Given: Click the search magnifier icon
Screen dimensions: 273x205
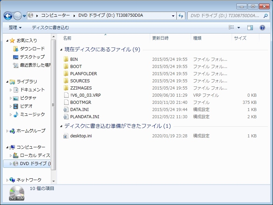Looking at the screenshot, I should coord(265,16).
